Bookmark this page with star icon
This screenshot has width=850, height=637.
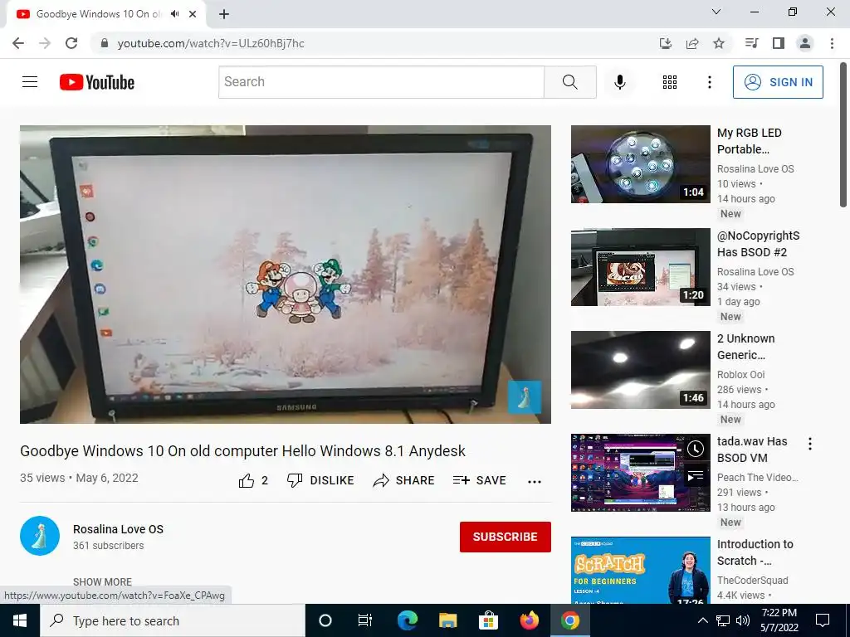[x=719, y=43]
